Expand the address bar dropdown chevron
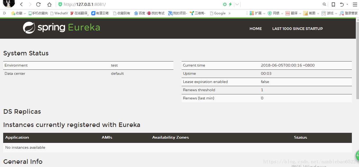This screenshot has width=359, height=167. [x=237, y=5]
